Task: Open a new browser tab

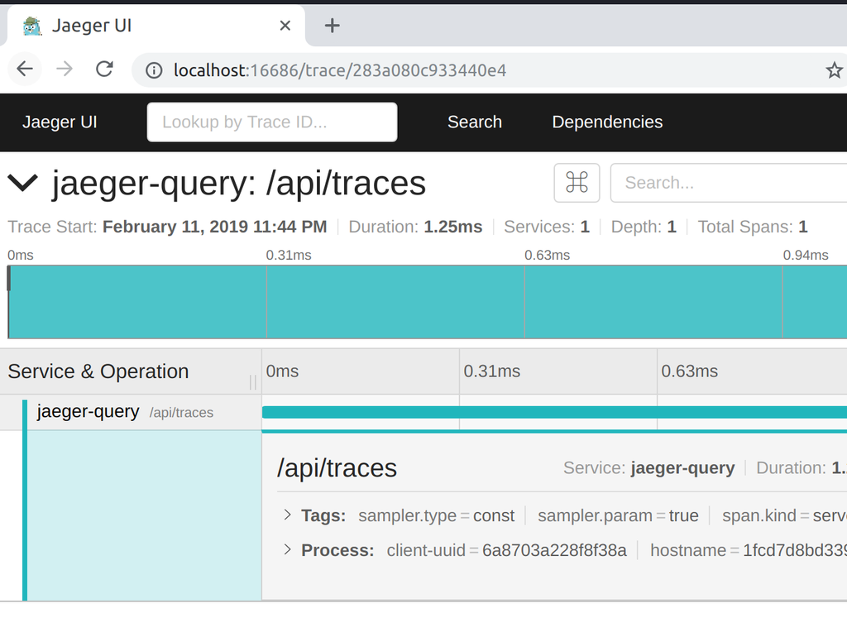Action: point(333,26)
